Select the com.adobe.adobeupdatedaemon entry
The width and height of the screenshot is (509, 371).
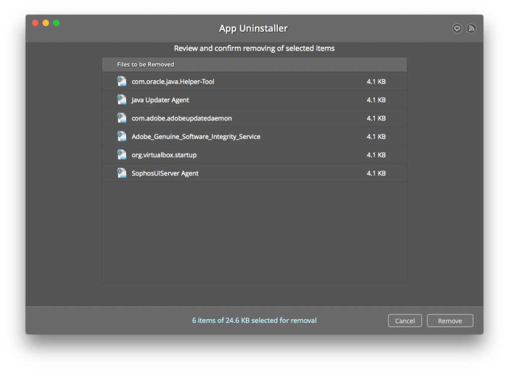pos(254,118)
